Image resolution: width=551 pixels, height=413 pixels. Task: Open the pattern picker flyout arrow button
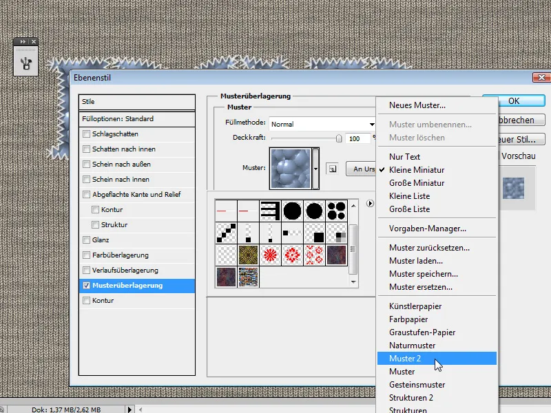click(370, 203)
